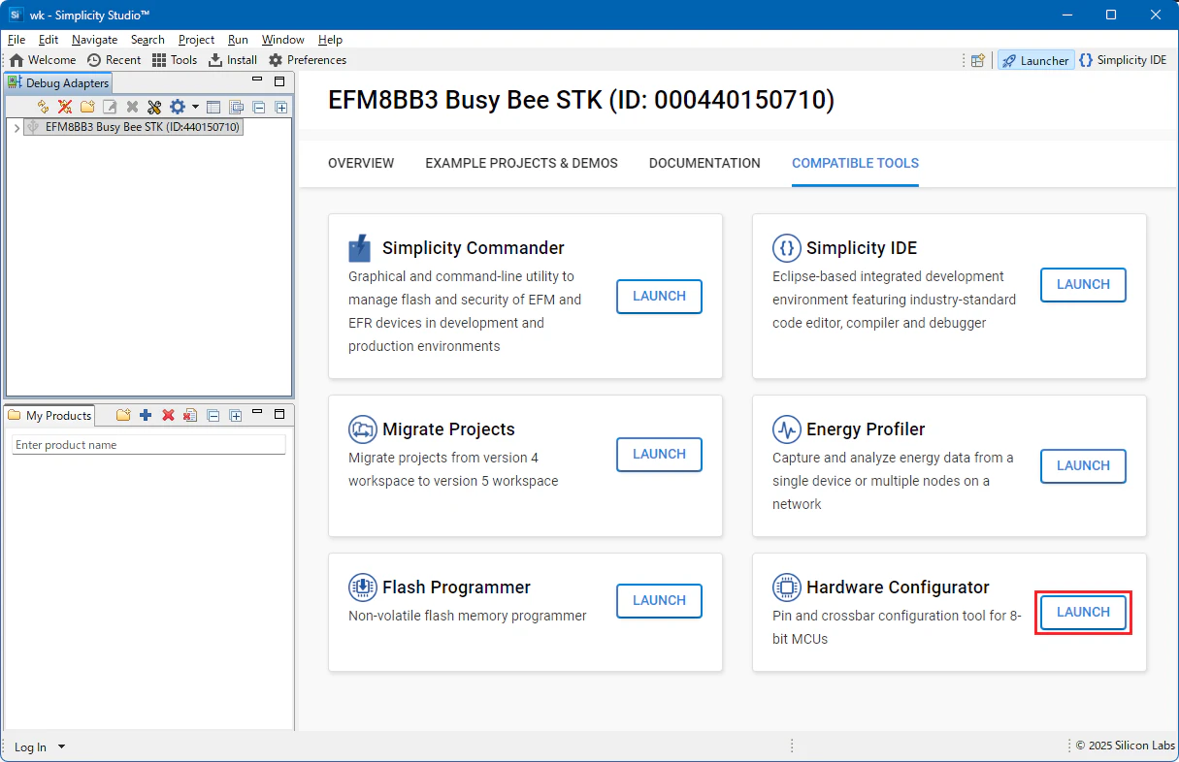Image resolution: width=1179 pixels, height=762 pixels.
Task: Open the Project menu
Action: tap(196, 40)
